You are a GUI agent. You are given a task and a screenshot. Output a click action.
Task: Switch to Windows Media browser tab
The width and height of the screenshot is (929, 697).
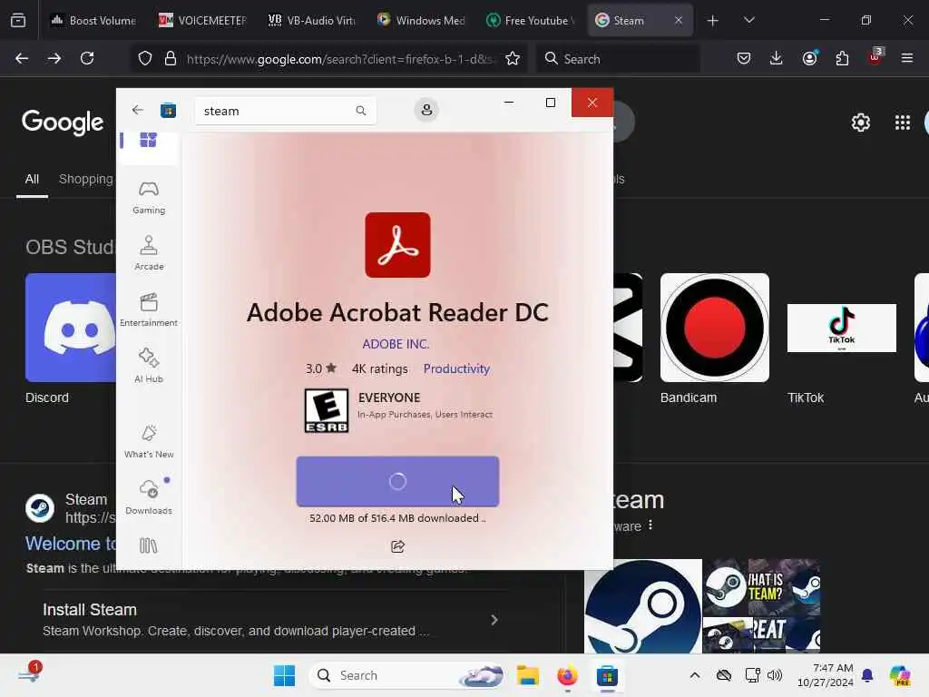420,20
